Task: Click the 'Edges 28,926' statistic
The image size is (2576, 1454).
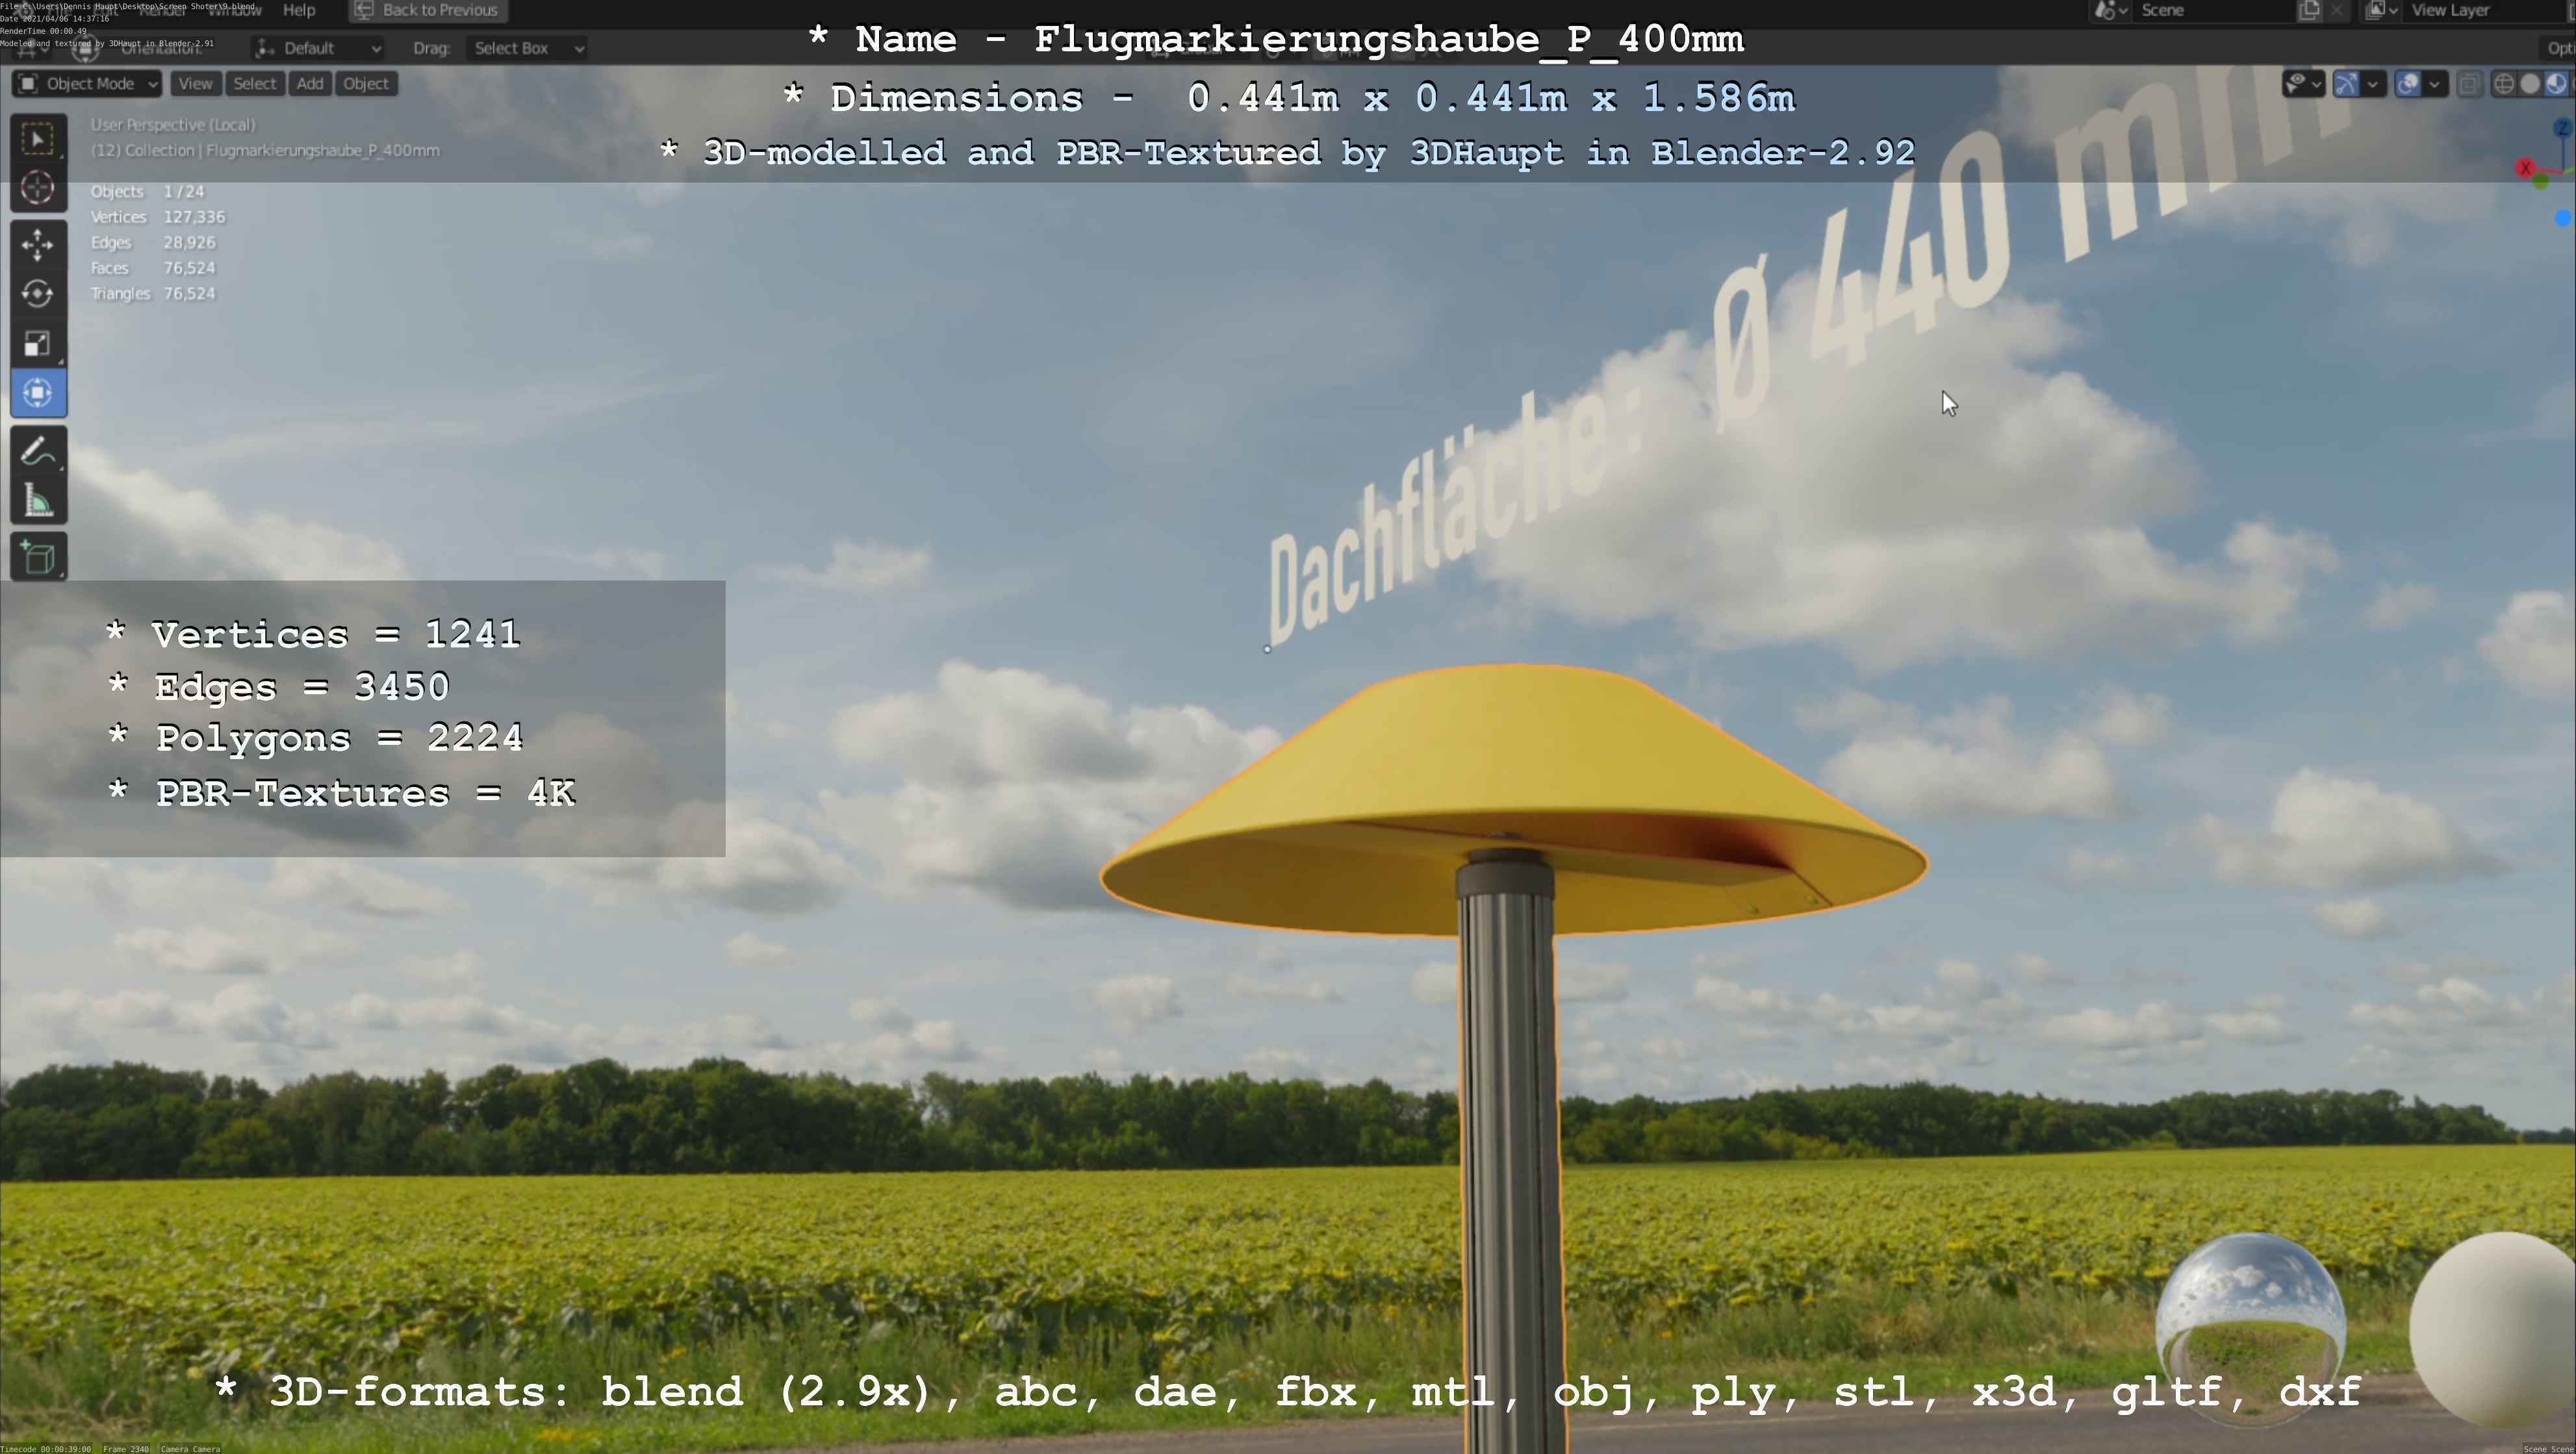Action: [x=153, y=243]
